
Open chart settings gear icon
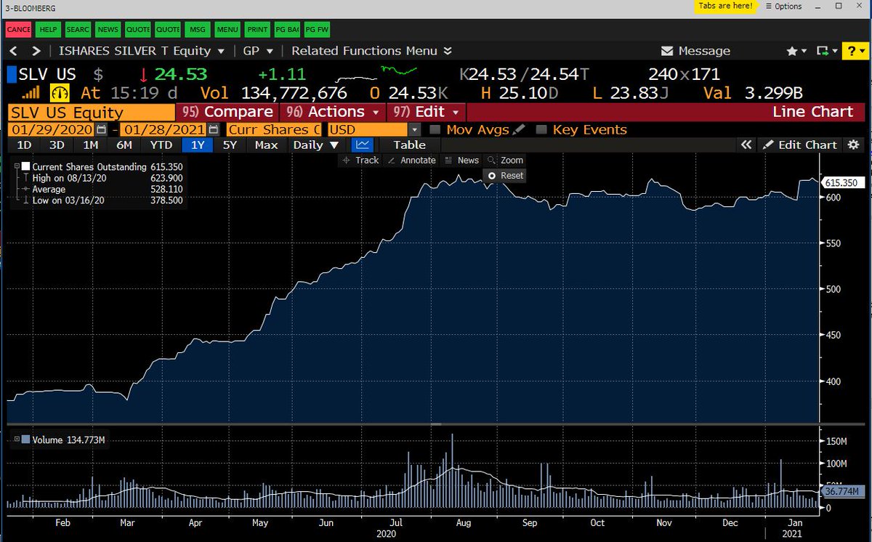854,145
